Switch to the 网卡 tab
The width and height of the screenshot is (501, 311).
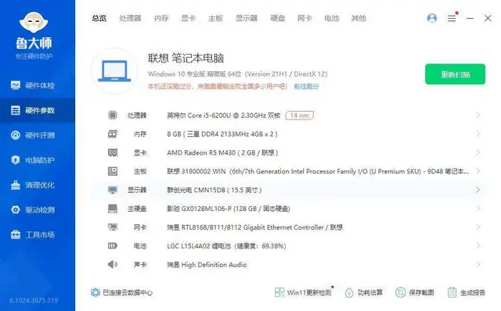(x=305, y=18)
